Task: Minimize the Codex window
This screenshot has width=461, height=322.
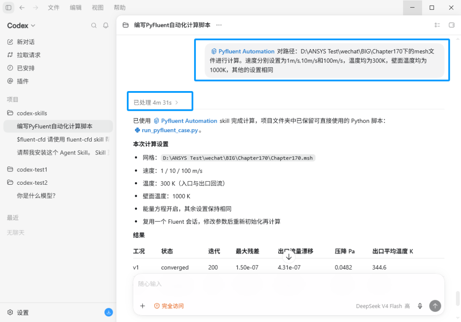Action: point(412,8)
